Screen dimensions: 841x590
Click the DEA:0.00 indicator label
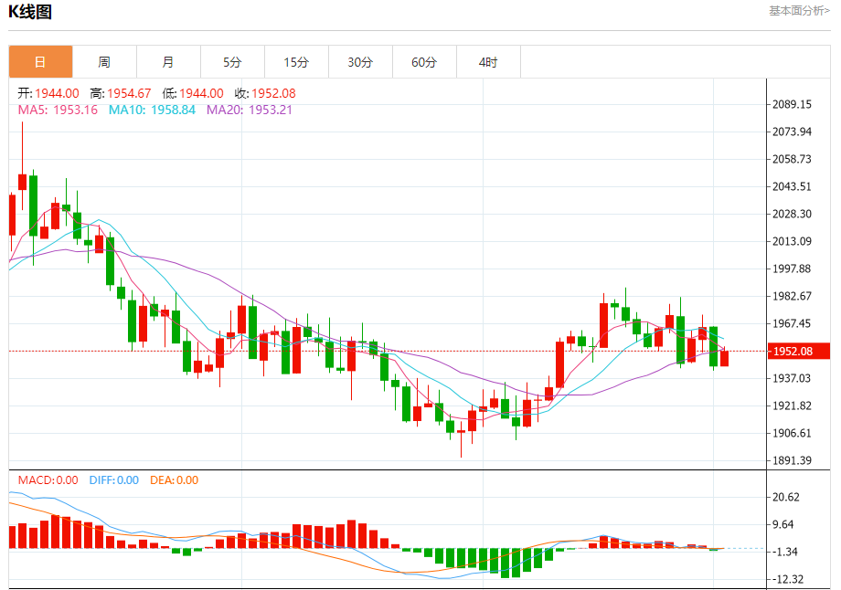click(x=174, y=480)
